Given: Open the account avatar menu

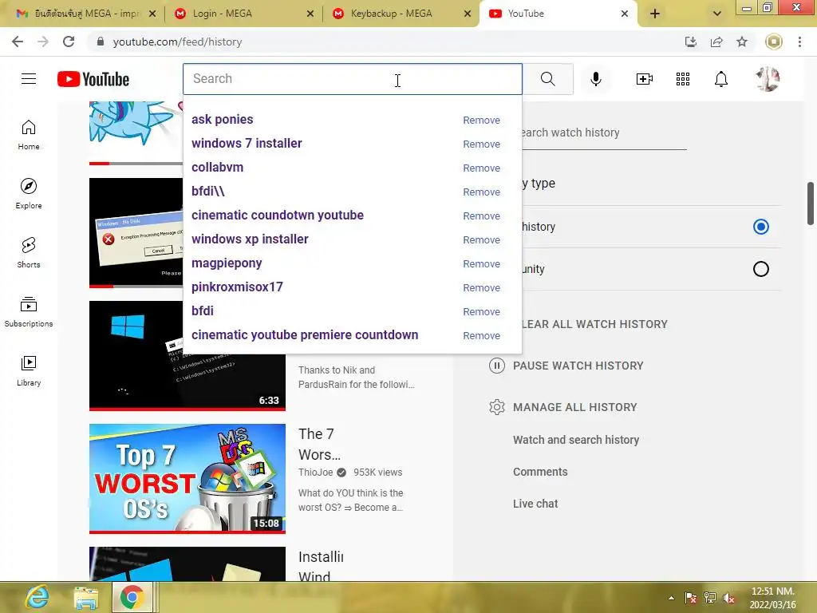Looking at the screenshot, I should 768,79.
